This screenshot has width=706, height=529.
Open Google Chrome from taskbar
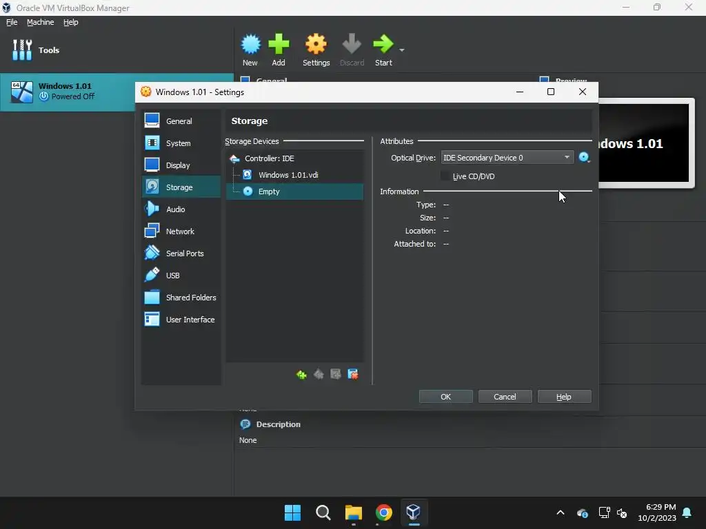click(383, 512)
